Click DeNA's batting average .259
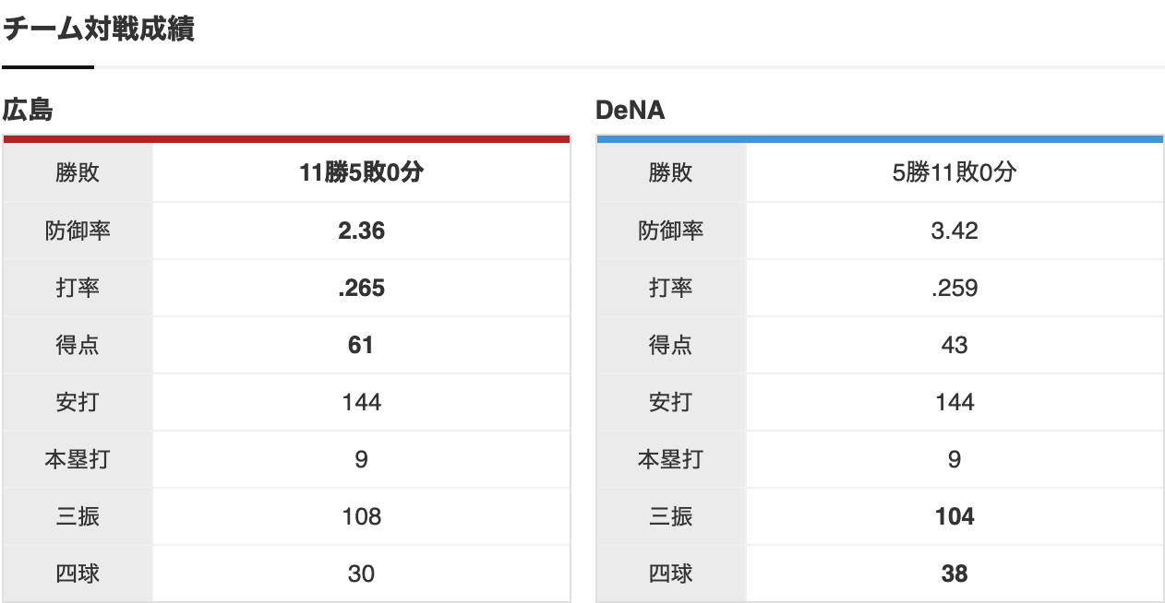The image size is (1165, 603). pyautogui.click(x=954, y=288)
